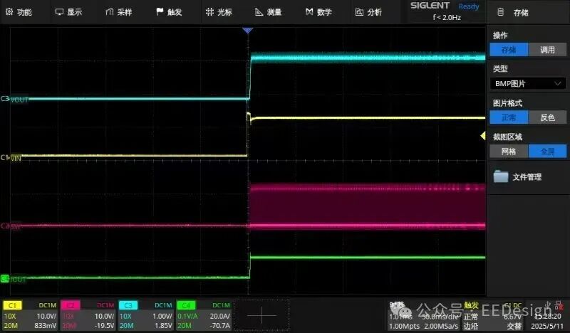Open the 分析 (Analysis) menu
Screen dimensions: 570x333
(368, 12)
